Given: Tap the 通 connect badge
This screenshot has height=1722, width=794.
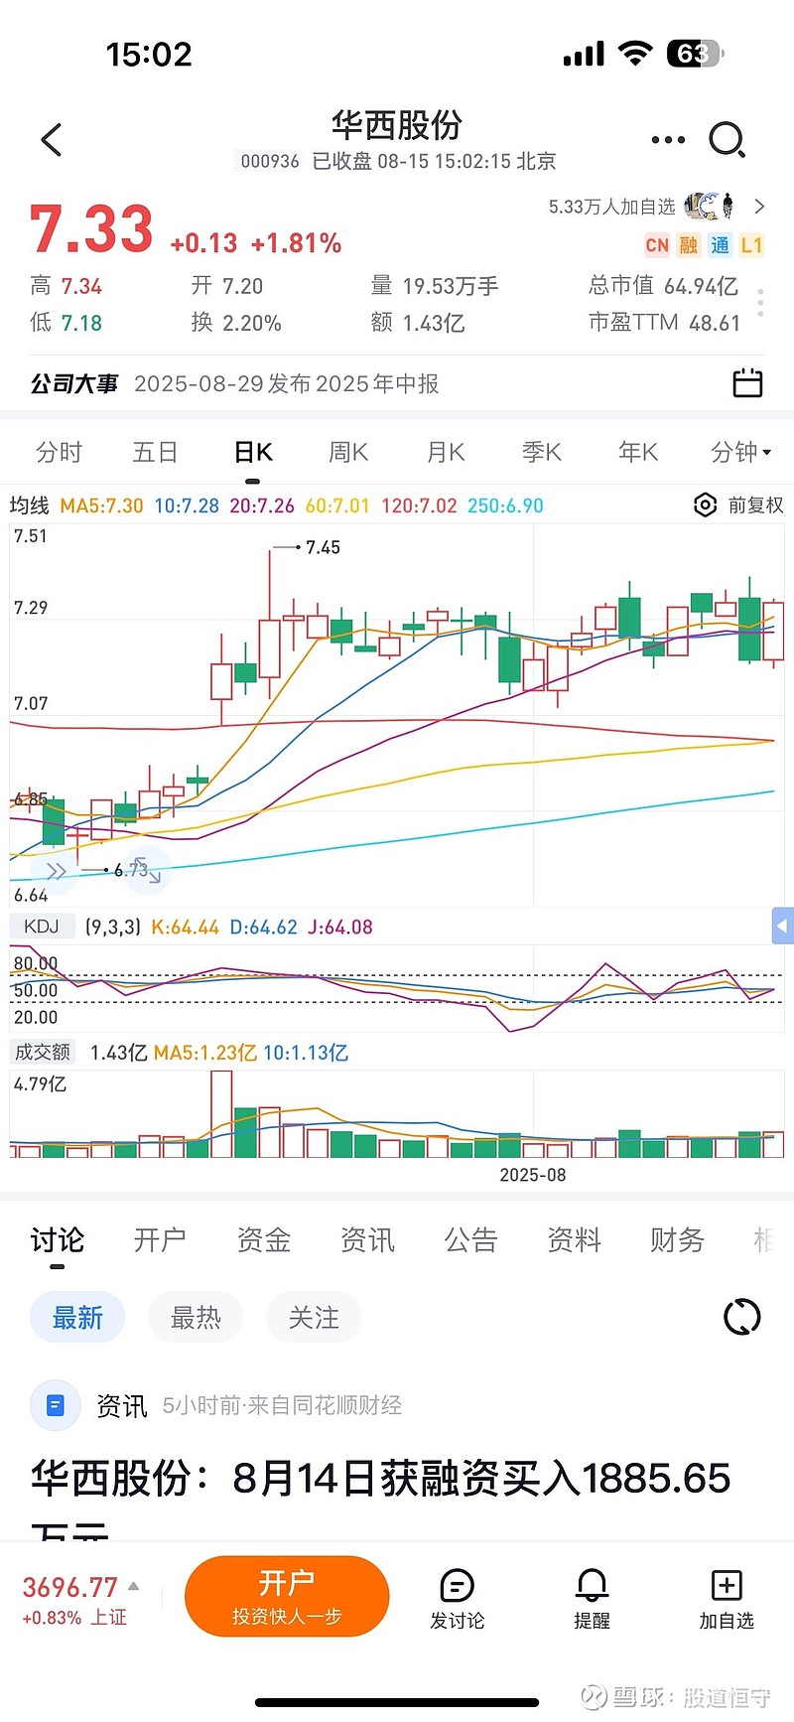Looking at the screenshot, I should point(721,245).
